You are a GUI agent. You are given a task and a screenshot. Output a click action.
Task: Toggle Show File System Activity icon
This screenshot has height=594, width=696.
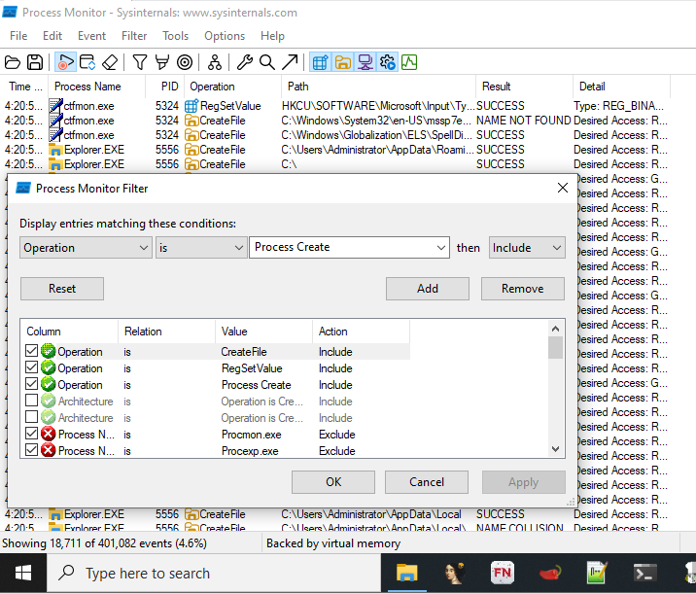tap(343, 62)
